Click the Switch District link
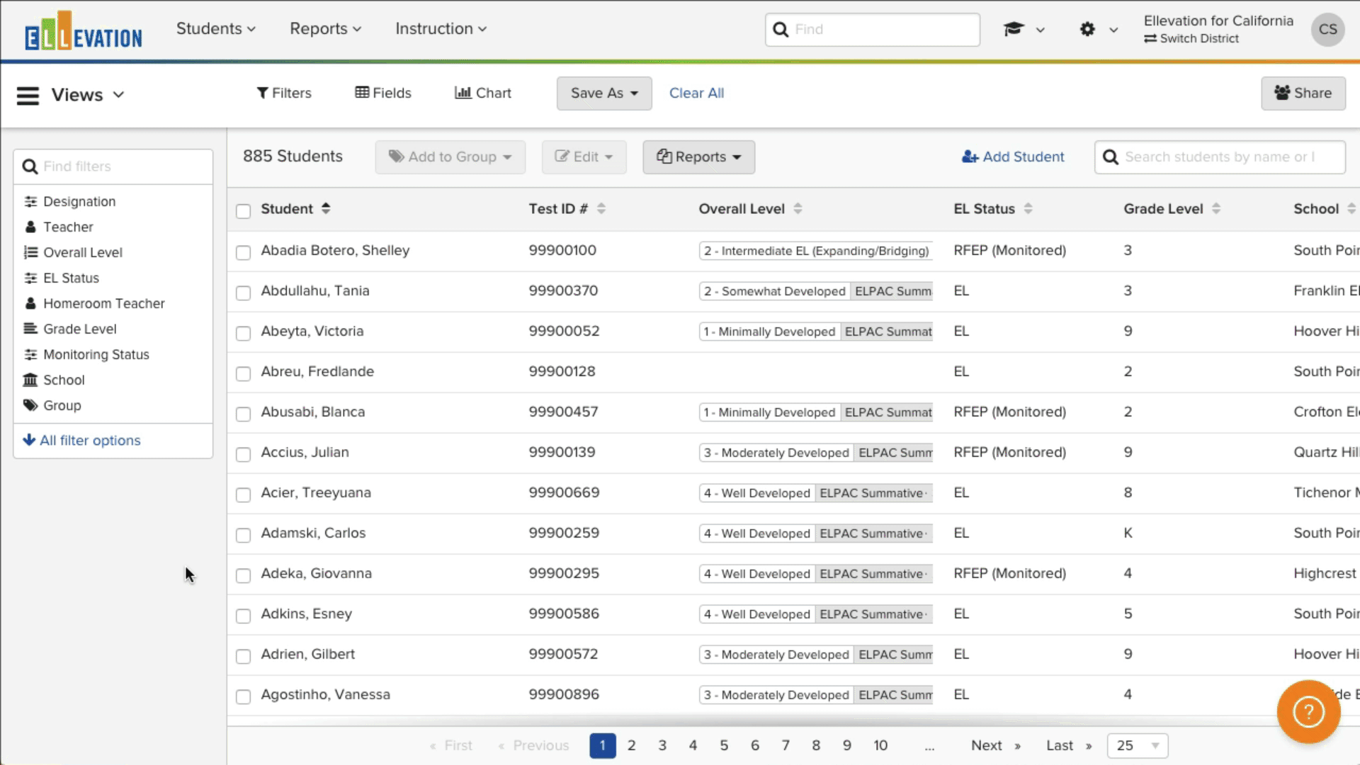 (1191, 39)
